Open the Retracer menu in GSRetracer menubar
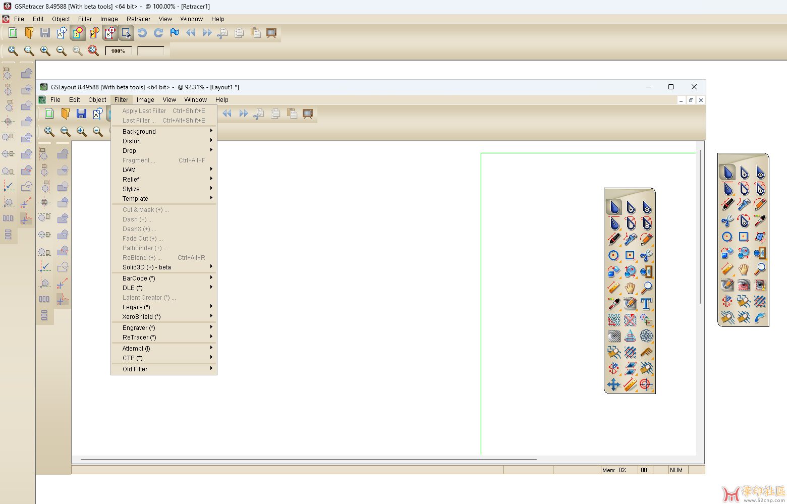 (x=138, y=19)
